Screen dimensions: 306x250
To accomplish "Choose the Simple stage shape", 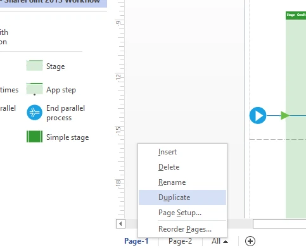I will pyautogui.click(x=34, y=137).
